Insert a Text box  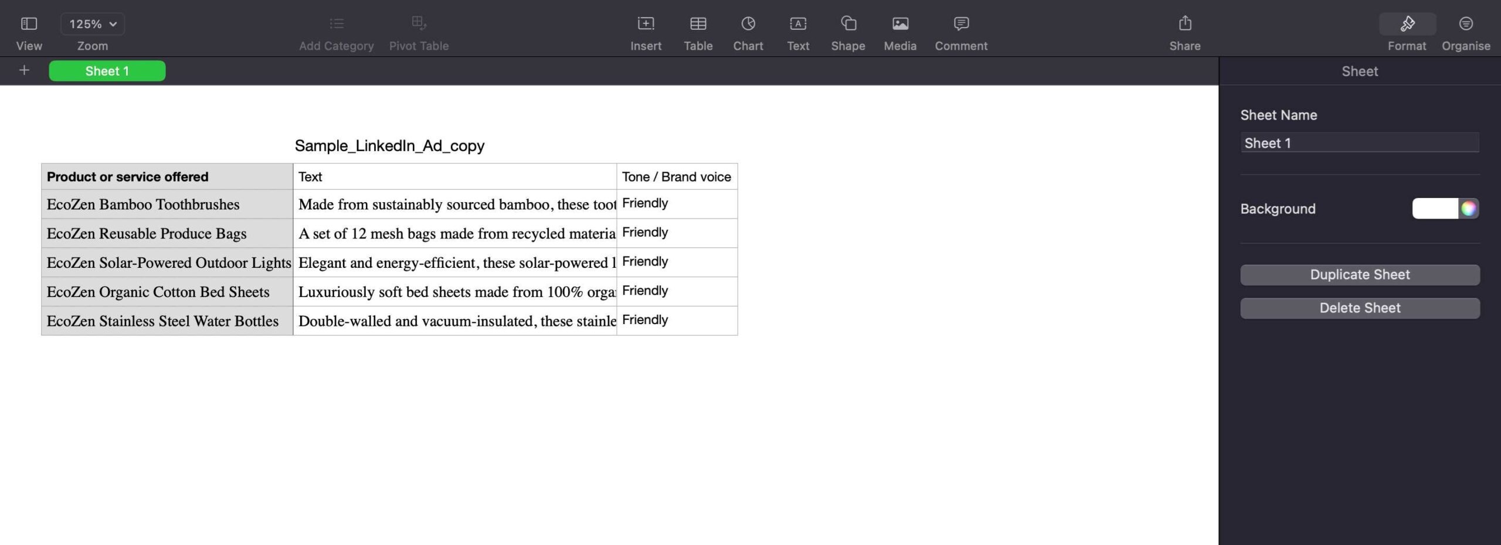[x=798, y=23]
